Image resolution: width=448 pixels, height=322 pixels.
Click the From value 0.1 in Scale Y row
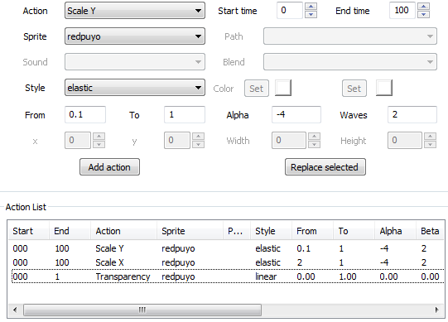(303, 248)
